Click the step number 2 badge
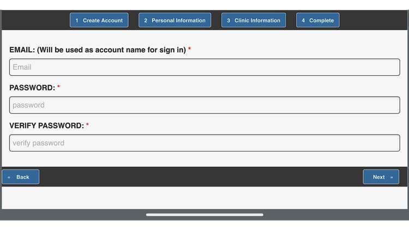Image resolution: width=409 pixels, height=230 pixels. 146,21
